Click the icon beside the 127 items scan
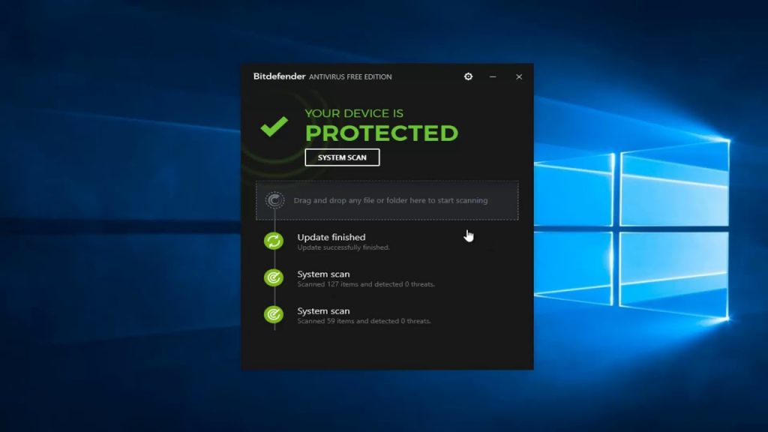The width and height of the screenshot is (768, 432). coord(274,277)
